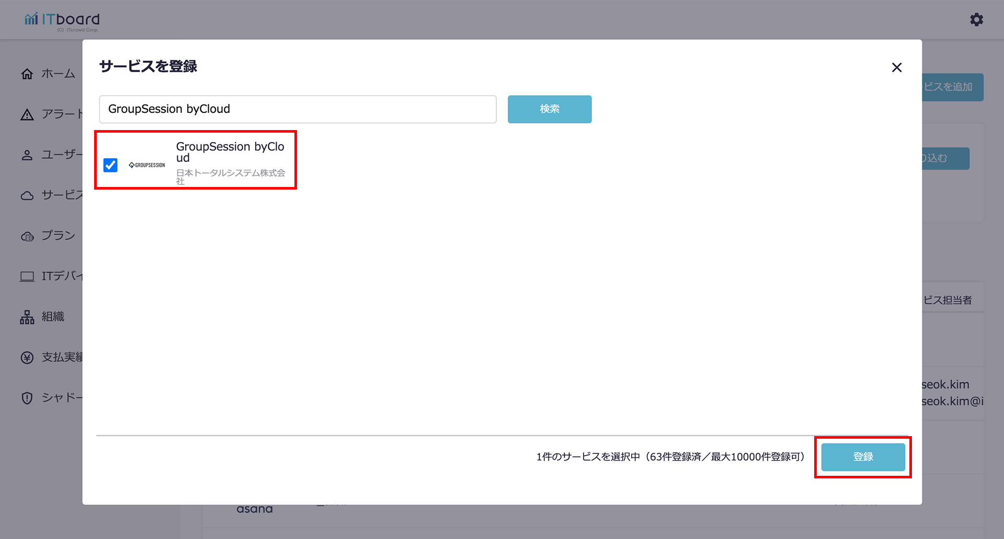Click the GroupSession logo thumbnail
Screen dimensions: 1004x539
[147, 165]
